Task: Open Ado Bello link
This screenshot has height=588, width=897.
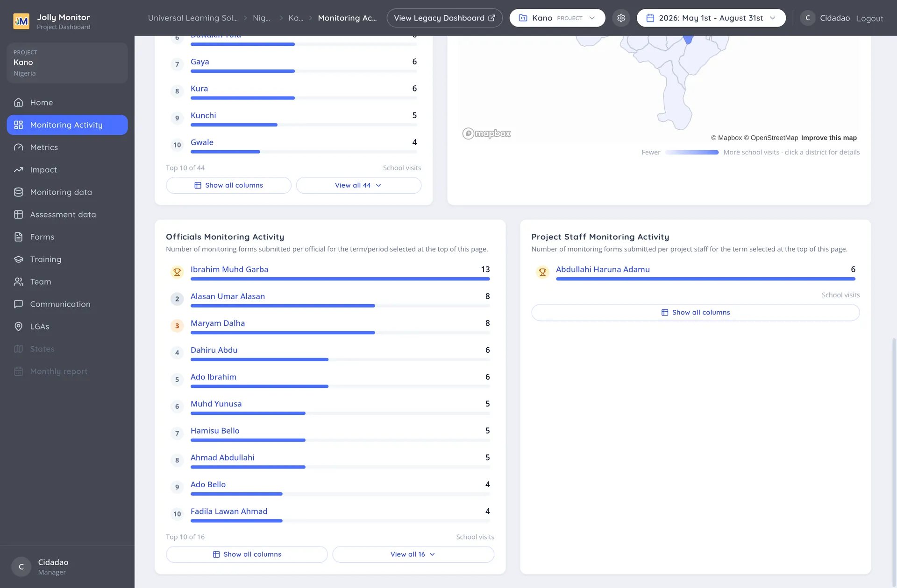Action: click(208, 484)
